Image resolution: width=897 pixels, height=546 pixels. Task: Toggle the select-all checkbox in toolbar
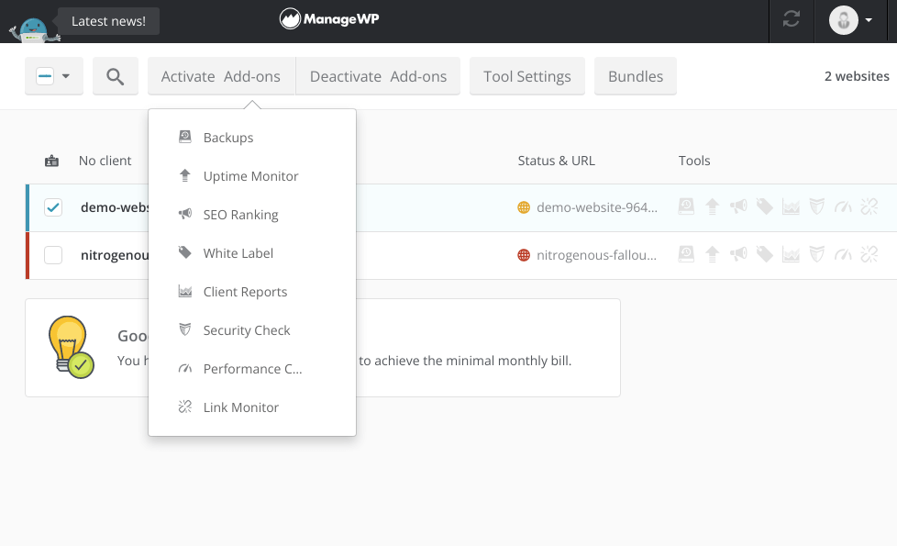click(45, 76)
